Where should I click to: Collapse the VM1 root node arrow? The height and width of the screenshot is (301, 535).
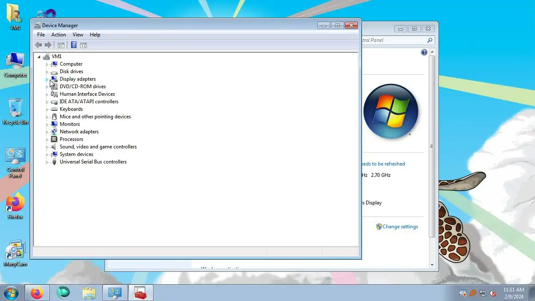[39, 56]
